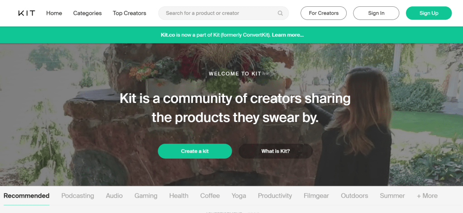Expand the + More categories list

tap(427, 196)
